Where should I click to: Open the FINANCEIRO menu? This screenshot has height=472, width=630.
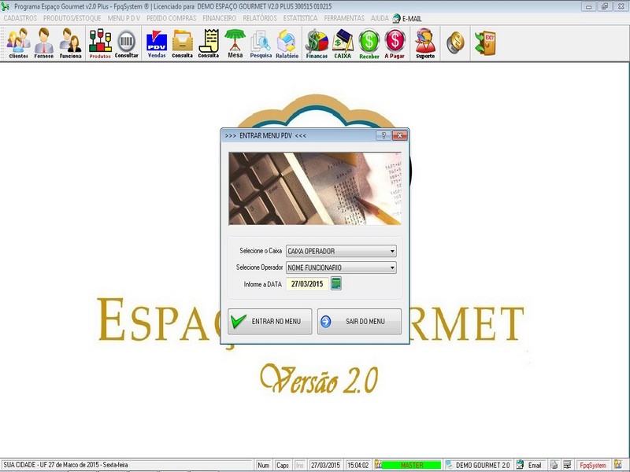220,18
